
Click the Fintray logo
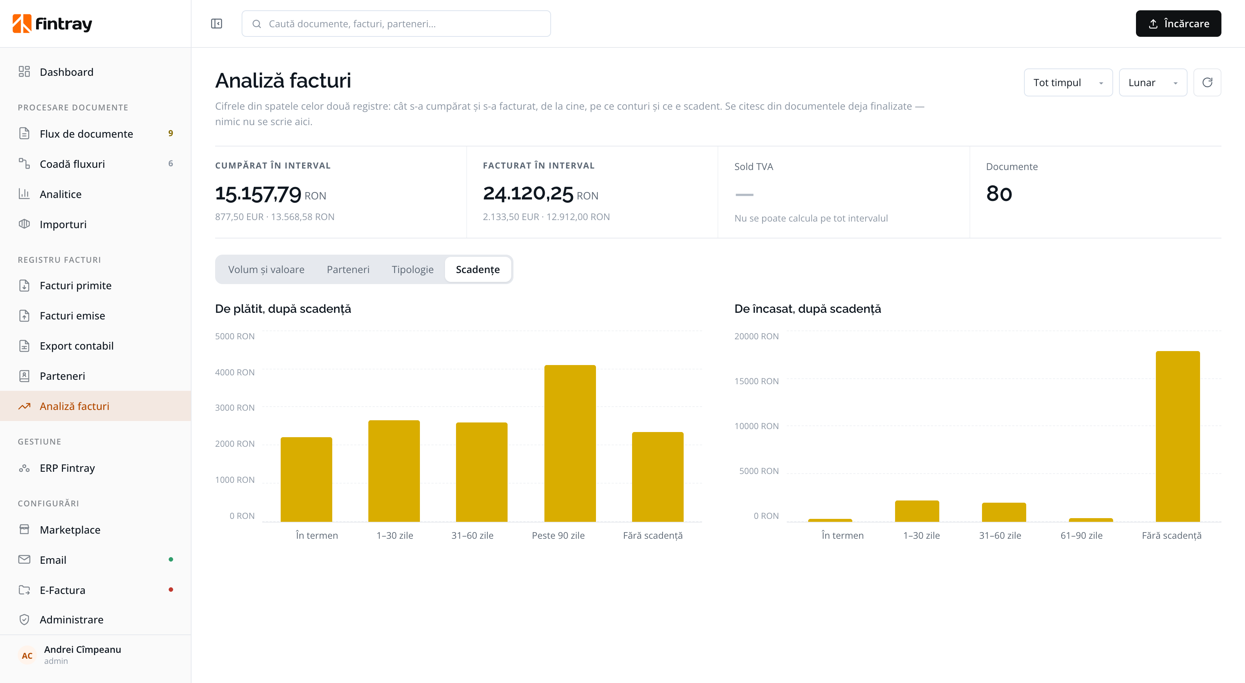[52, 24]
